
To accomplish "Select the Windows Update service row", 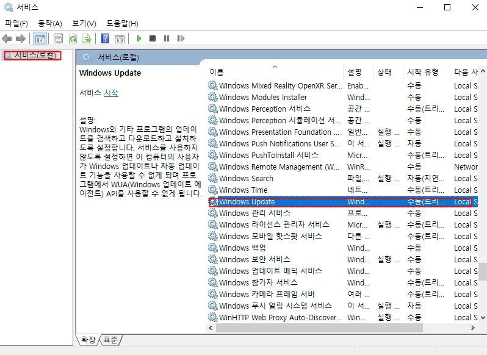I will pos(342,202).
